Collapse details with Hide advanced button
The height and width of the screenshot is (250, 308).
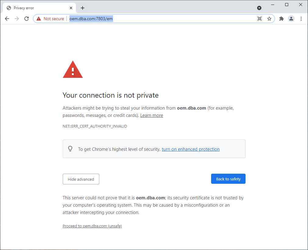tap(81, 179)
